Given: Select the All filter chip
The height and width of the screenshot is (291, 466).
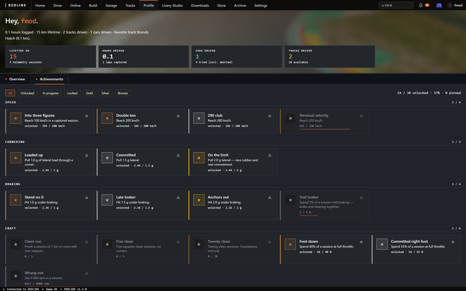Looking at the screenshot, I should (10, 93).
